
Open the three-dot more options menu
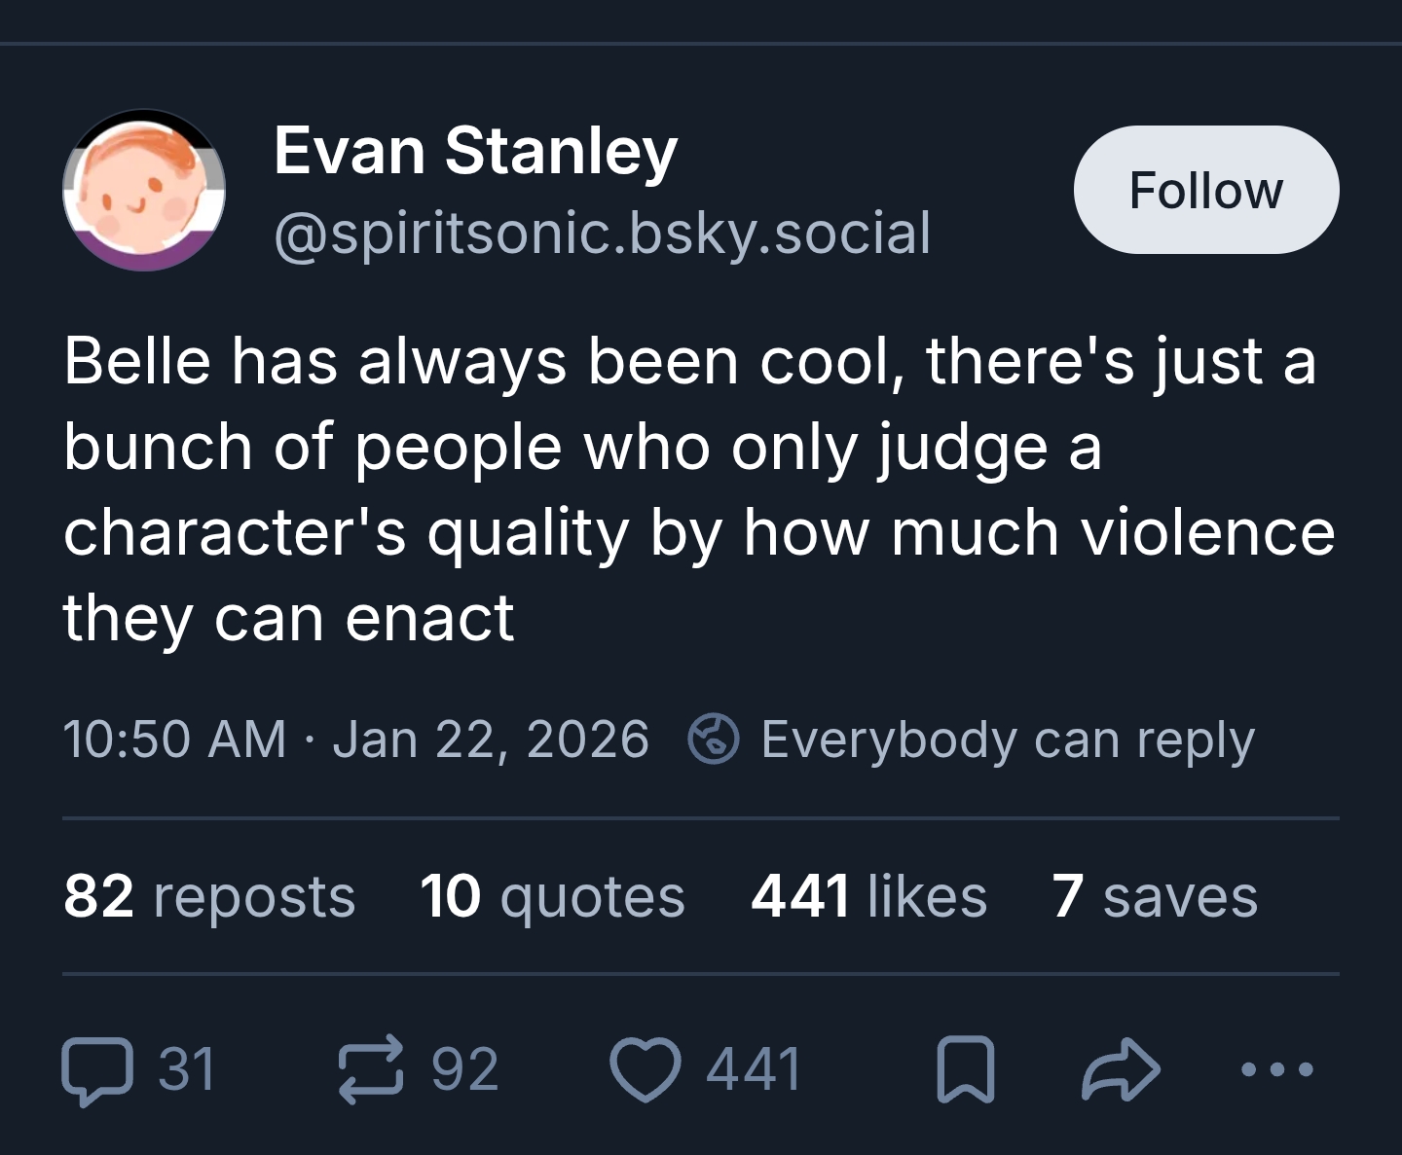click(1277, 1069)
